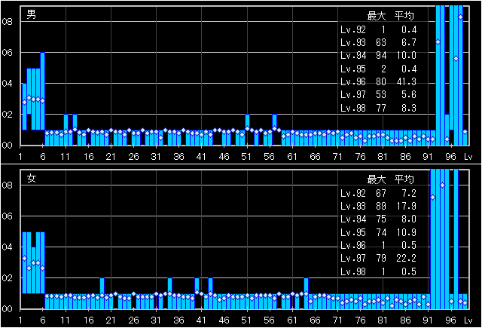Click Lv.93 row label in the 女 chart
482x328 pixels.
point(353,206)
